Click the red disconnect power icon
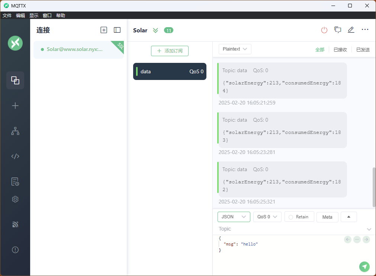Viewport: 376px width, 276px height. [x=324, y=30]
